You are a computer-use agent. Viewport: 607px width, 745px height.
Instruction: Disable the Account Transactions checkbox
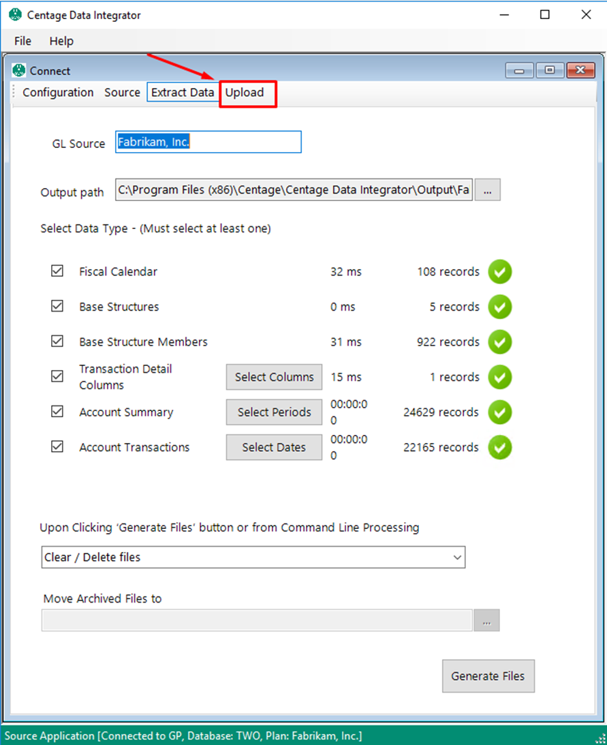[57, 446]
